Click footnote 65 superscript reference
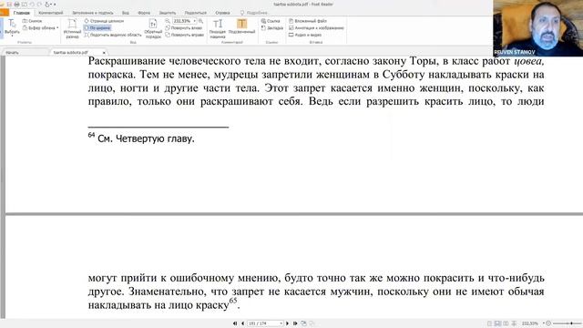583x328 pixels. 233,301
